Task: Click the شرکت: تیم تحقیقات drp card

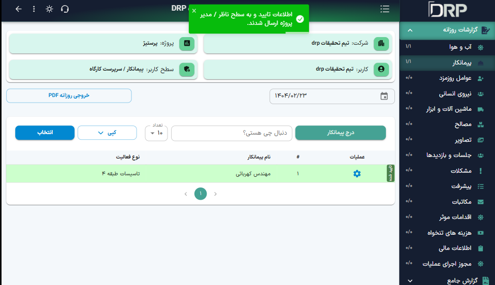Action: coord(298,43)
